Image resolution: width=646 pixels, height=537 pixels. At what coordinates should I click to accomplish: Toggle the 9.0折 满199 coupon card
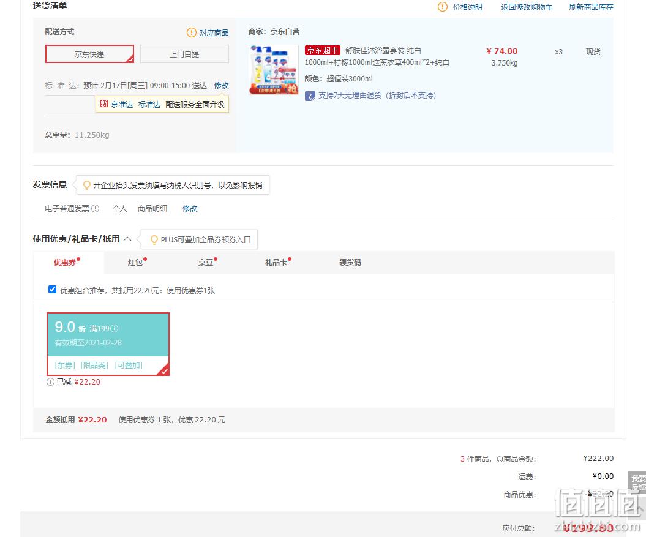(108, 344)
